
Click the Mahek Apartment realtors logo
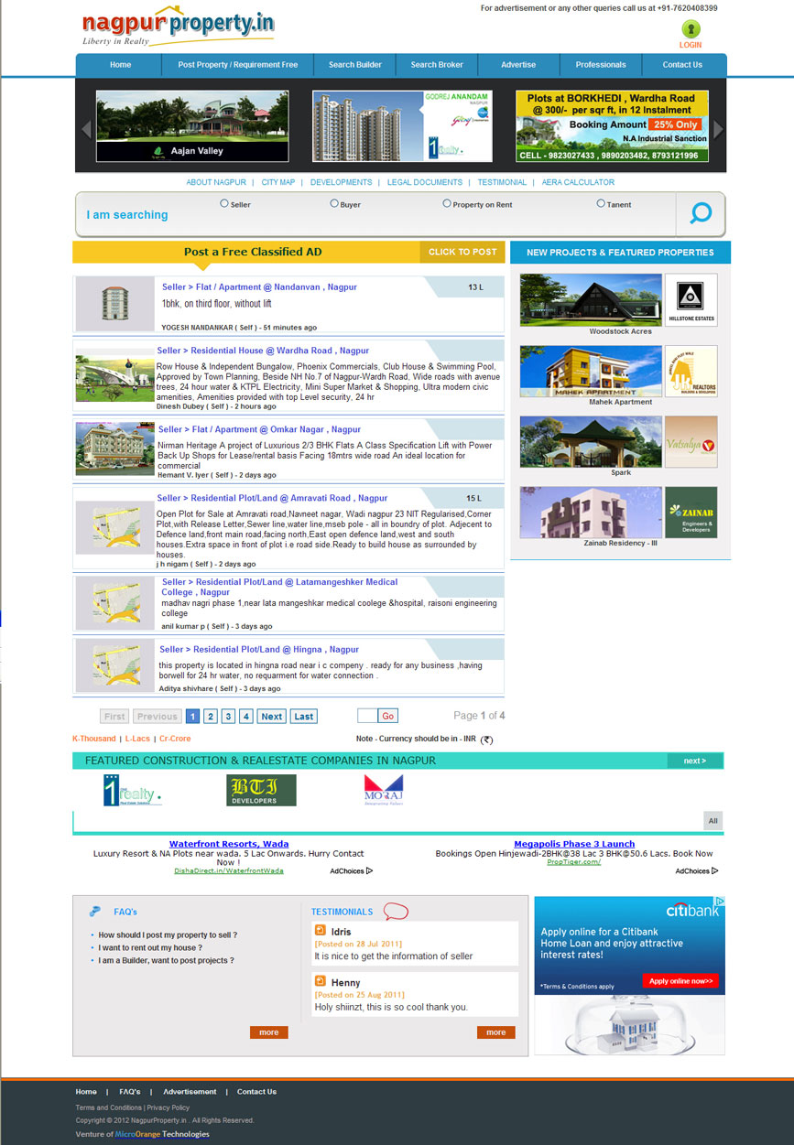pyautogui.click(x=691, y=371)
